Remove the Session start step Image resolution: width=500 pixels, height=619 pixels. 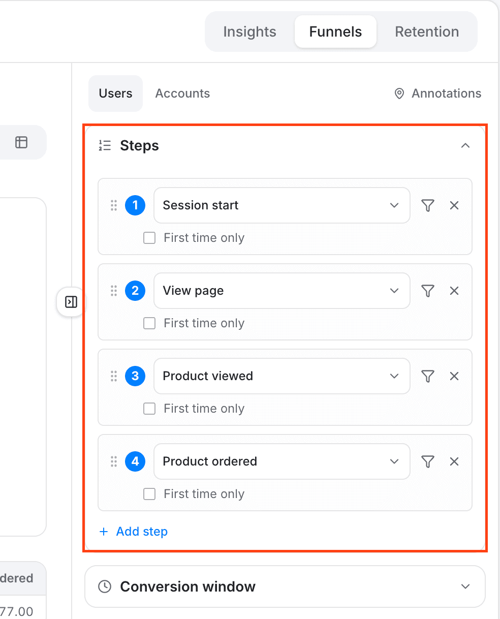(x=454, y=205)
